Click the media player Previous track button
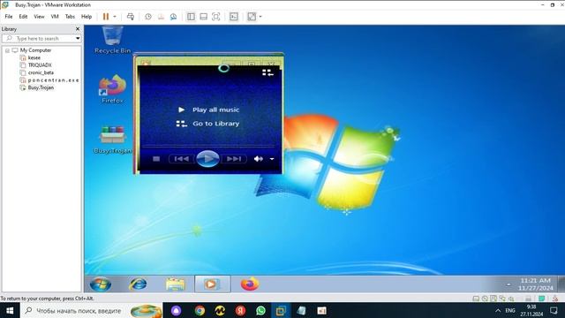Screen dimensions: 565x318 coord(181,159)
